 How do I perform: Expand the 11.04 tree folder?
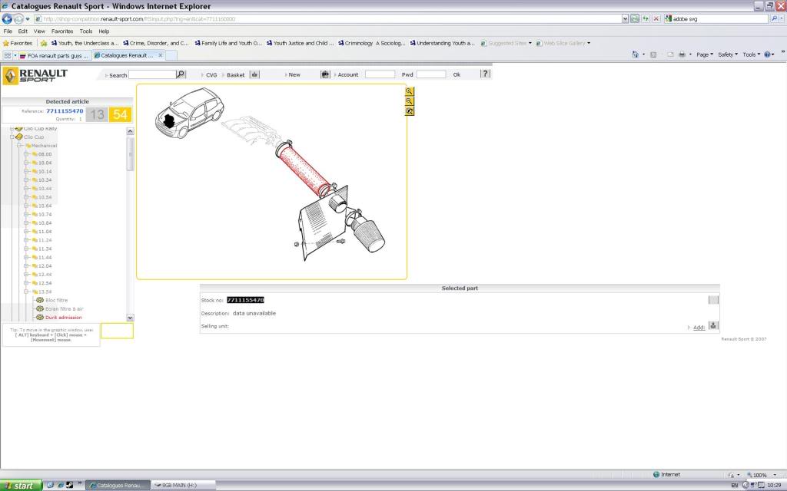click(26, 232)
